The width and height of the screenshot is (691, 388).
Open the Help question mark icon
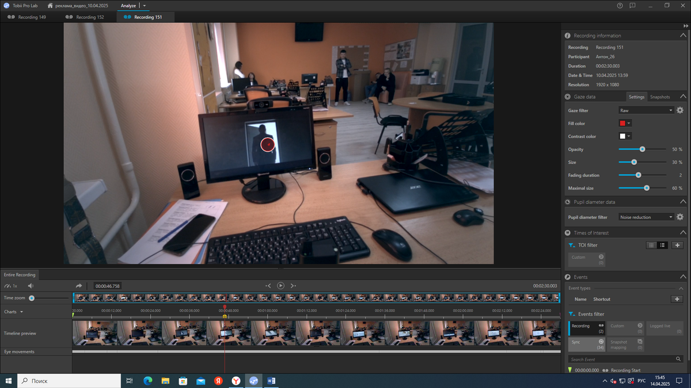click(x=620, y=5)
